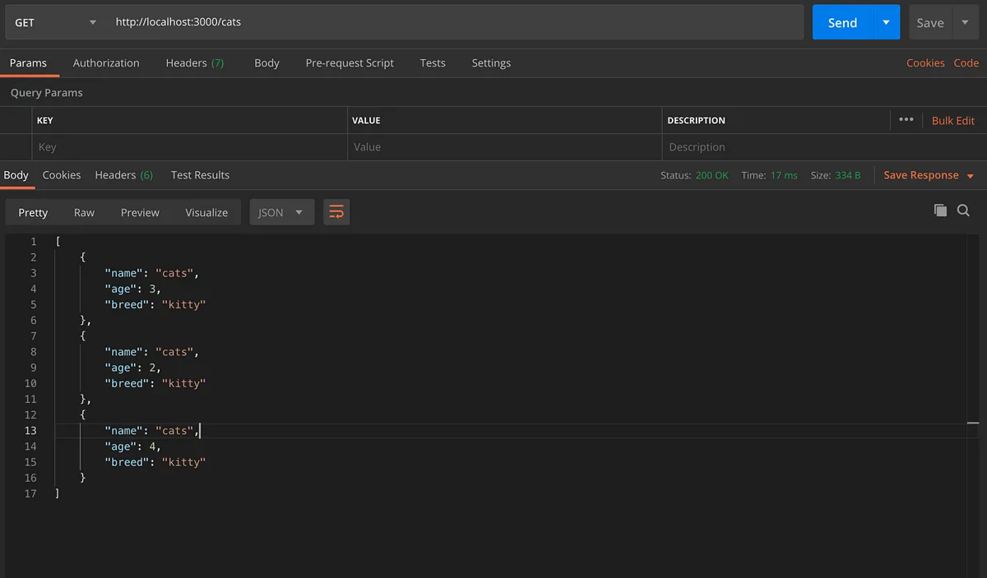Screen dimensions: 987x578
Task: Click the "age": 3 line
Action: point(132,289)
